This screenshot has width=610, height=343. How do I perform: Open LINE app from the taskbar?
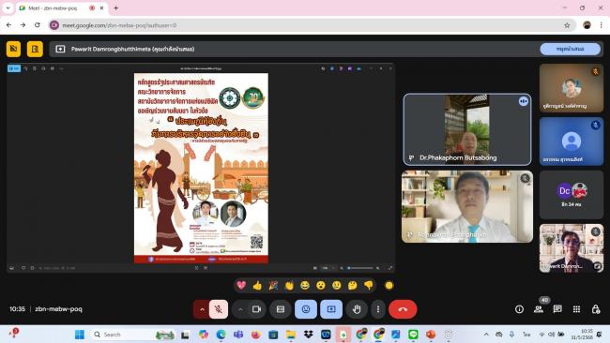[x=413, y=335]
